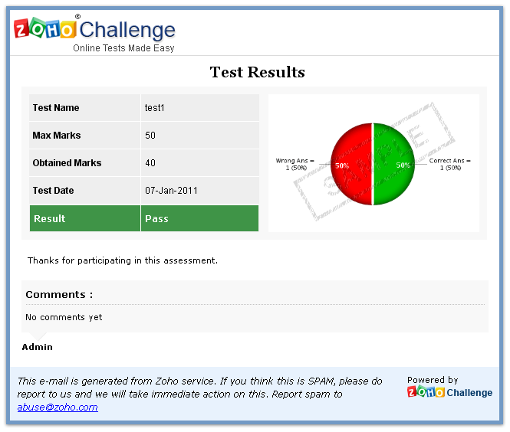
Task: Click the Zoho Challenge logo in header
Action: tap(94, 29)
